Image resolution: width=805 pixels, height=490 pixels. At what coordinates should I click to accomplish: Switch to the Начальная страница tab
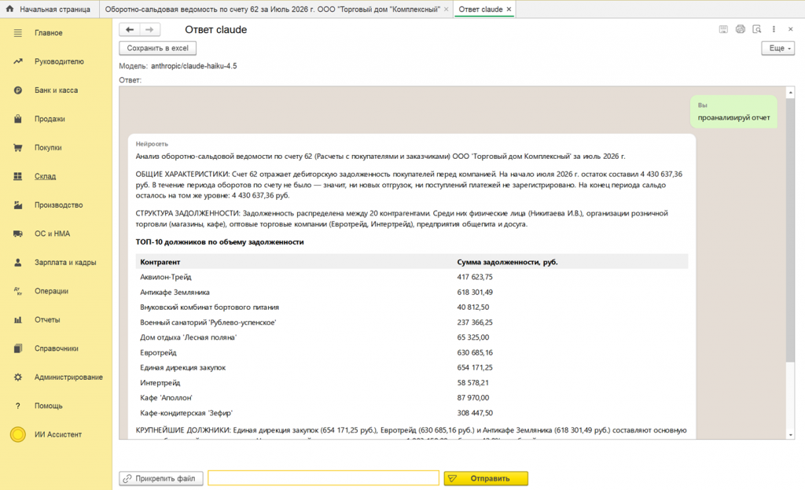pos(48,9)
